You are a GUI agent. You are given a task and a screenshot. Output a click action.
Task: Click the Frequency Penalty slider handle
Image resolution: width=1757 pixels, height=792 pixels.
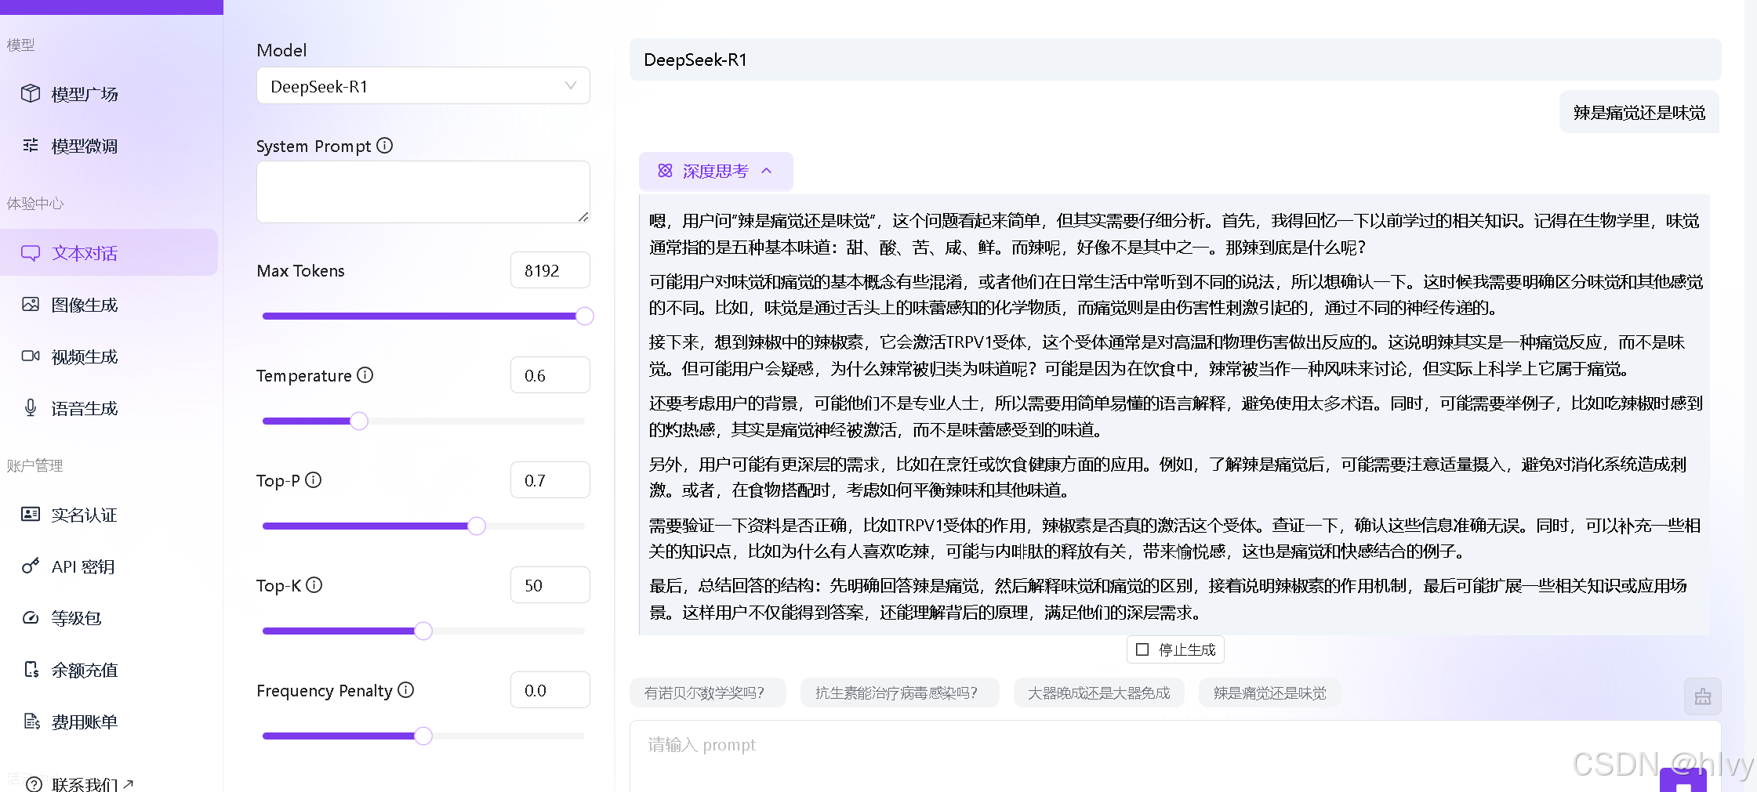point(423,736)
